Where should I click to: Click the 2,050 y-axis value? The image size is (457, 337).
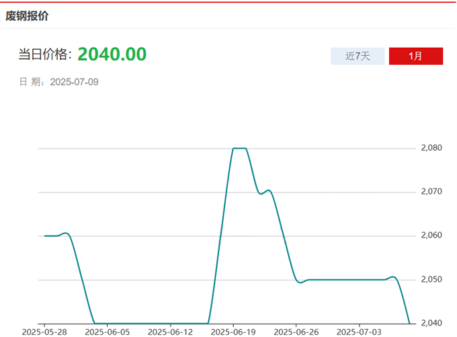click(432, 279)
